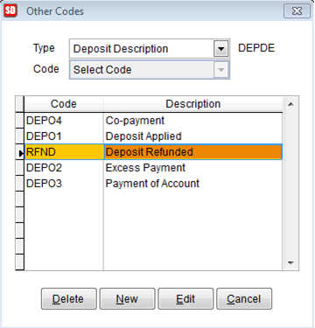Select the Deposit Refunded description cell
The height and width of the screenshot is (328, 315).
[x=193, y=152]
